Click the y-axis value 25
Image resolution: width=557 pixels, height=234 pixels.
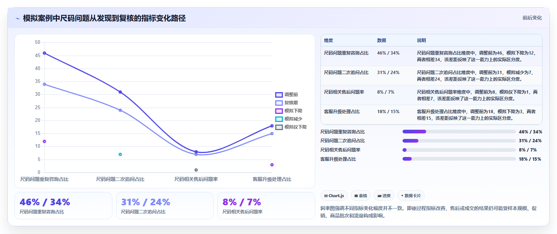tap(37, 107)
